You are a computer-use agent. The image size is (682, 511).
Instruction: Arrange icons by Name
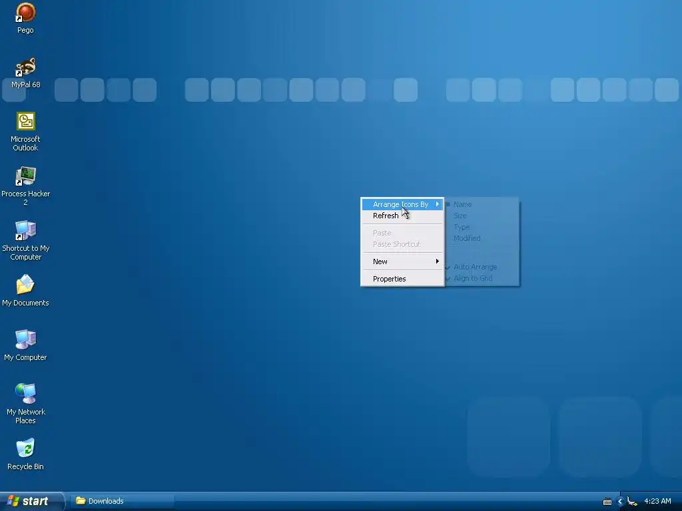[x=482, y=204]
